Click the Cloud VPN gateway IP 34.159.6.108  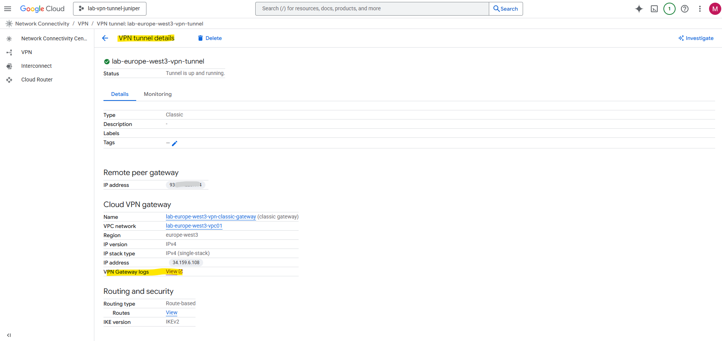(186, 263)
